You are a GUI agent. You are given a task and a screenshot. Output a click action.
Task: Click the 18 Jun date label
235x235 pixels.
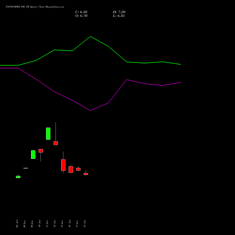click(85, 224)
